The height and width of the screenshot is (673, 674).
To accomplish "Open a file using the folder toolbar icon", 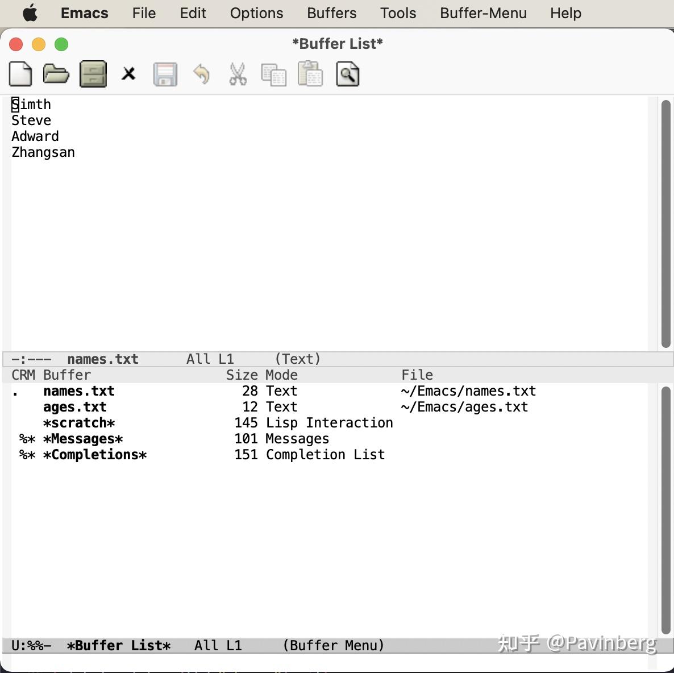I will click(x=56, y=74).
